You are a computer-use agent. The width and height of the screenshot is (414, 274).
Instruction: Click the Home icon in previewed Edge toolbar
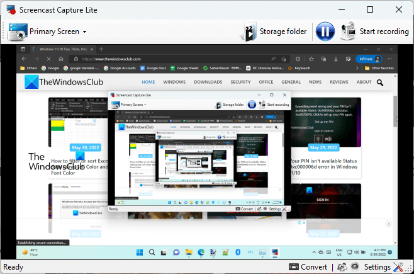coord(61,59)
